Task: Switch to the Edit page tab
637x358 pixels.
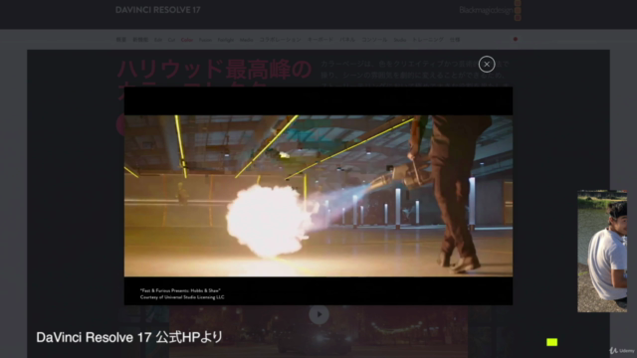Action: pyautogui.click(x=158, y=40)
